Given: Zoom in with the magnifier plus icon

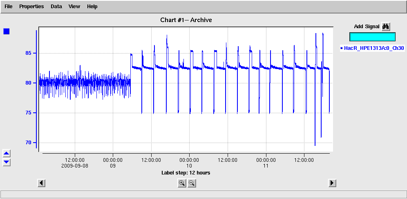Looking at the screenshot, I should [182, 183].
